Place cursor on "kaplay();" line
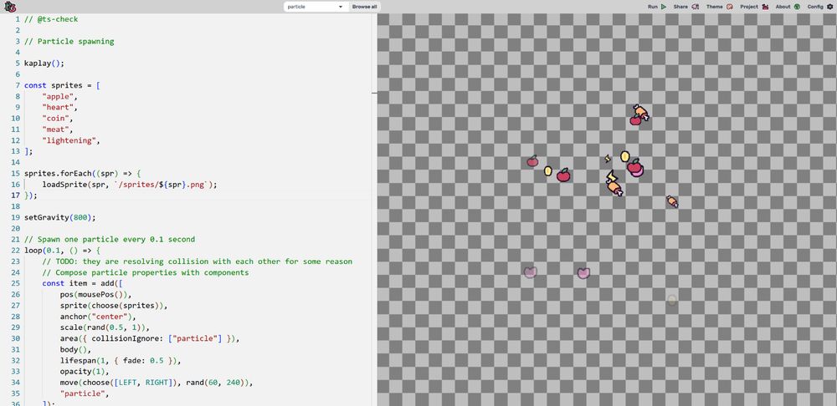The image size is (837, 406). tap(44, 63)
